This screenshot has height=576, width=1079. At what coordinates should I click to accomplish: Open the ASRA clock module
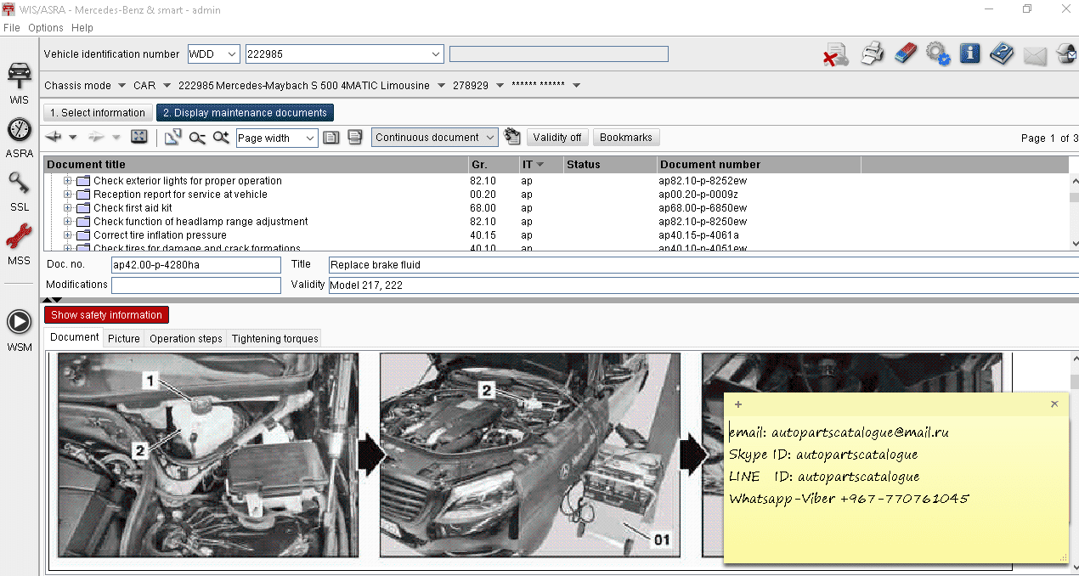[19, 136]
